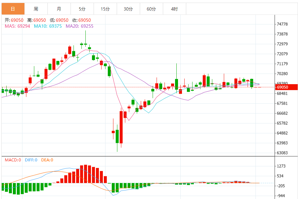Switch to the 周 weekly tab

coord(36,9)
